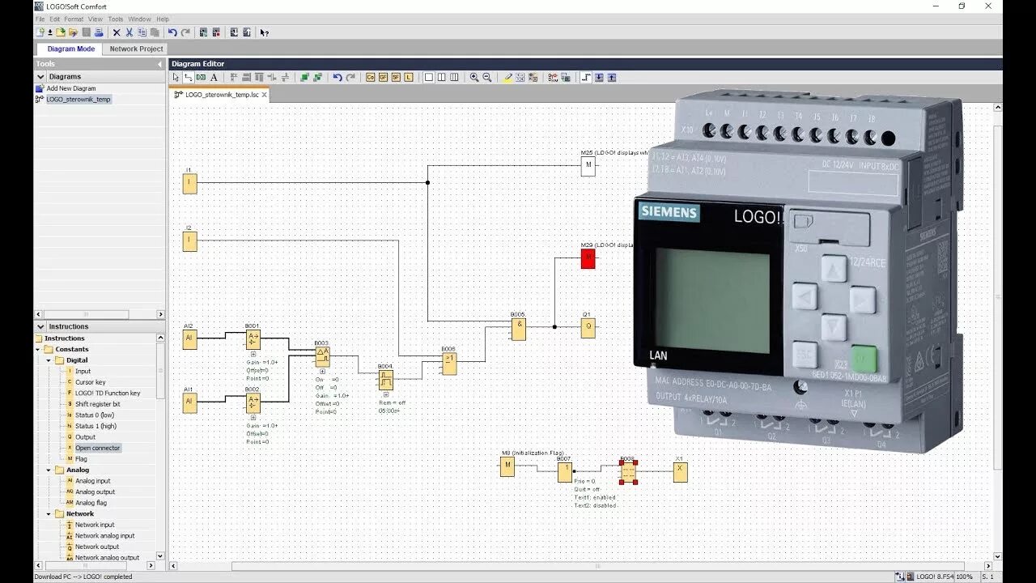Switch to the Network Project tab
Image resolution: width=1036 pixels, height=583 pixels.
click(x=136, y=49)
